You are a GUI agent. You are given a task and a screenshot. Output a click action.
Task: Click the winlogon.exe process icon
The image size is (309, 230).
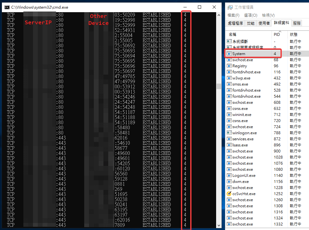click(229, 133)
